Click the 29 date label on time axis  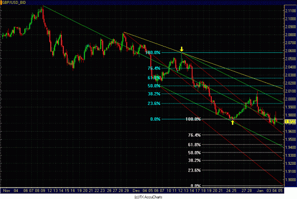coord(126,190)
